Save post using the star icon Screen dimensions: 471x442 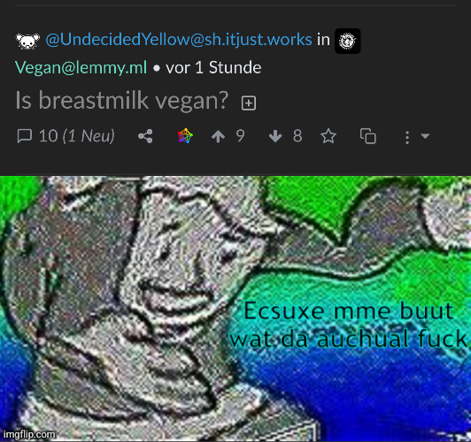(328, 136)
